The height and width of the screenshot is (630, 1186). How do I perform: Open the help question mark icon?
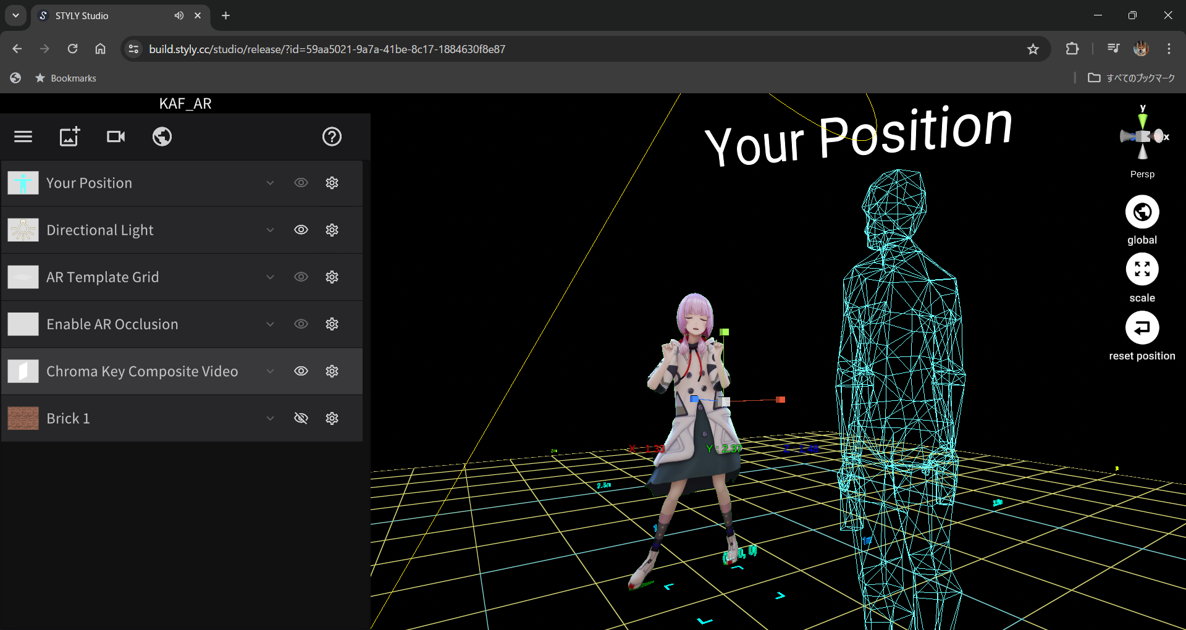pyautogui.click(x=332, y=136)
